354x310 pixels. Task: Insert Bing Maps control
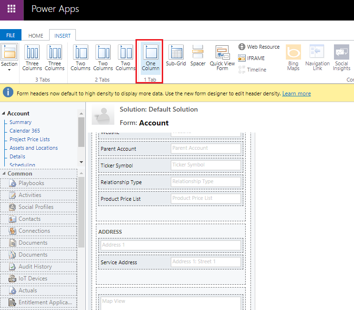coord(293,58)
